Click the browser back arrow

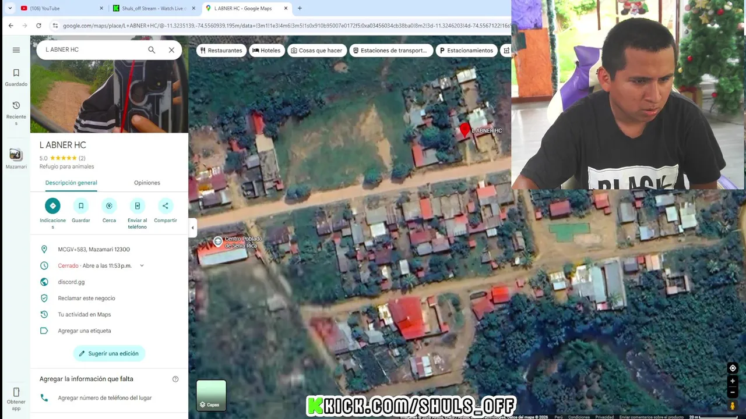coord(10,26)
